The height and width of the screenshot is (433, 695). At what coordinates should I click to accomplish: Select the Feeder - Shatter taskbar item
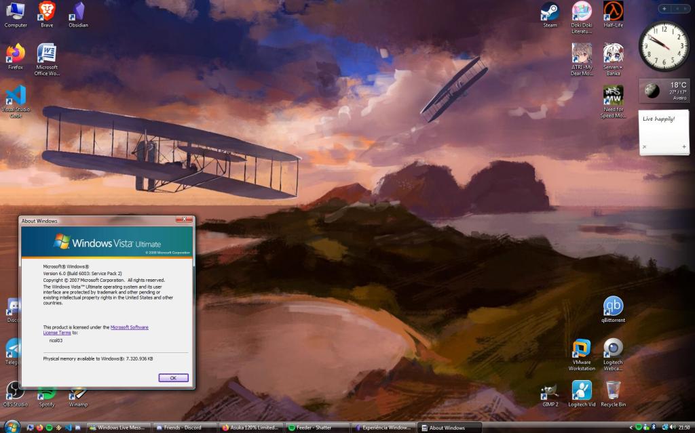[312, 428]
